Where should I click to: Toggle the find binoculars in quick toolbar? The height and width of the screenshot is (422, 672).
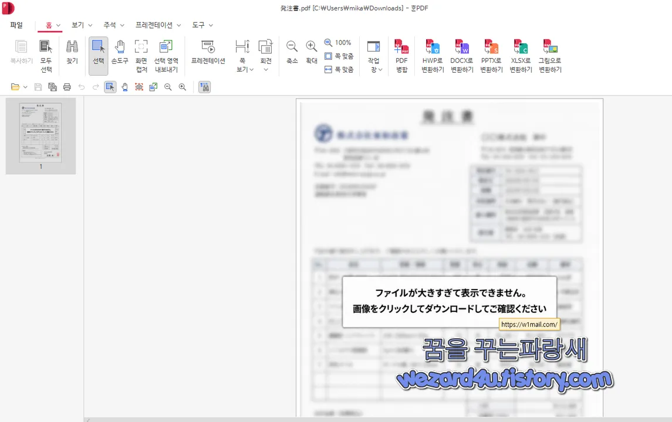[x=204, y=87]
